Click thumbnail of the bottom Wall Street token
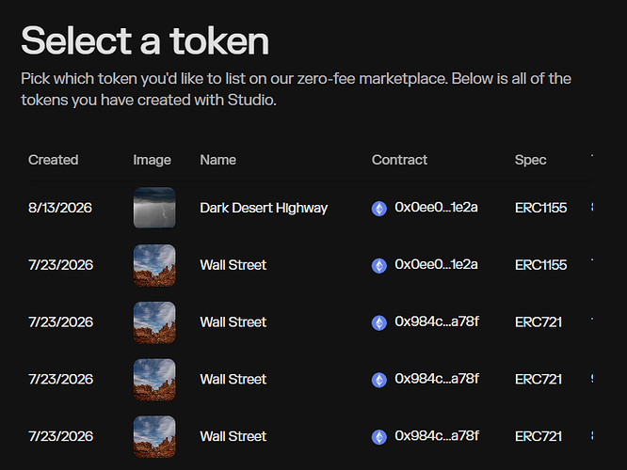The width and height of the screenshot is (627, 470). pyautogui.click(x=154, y=436)
